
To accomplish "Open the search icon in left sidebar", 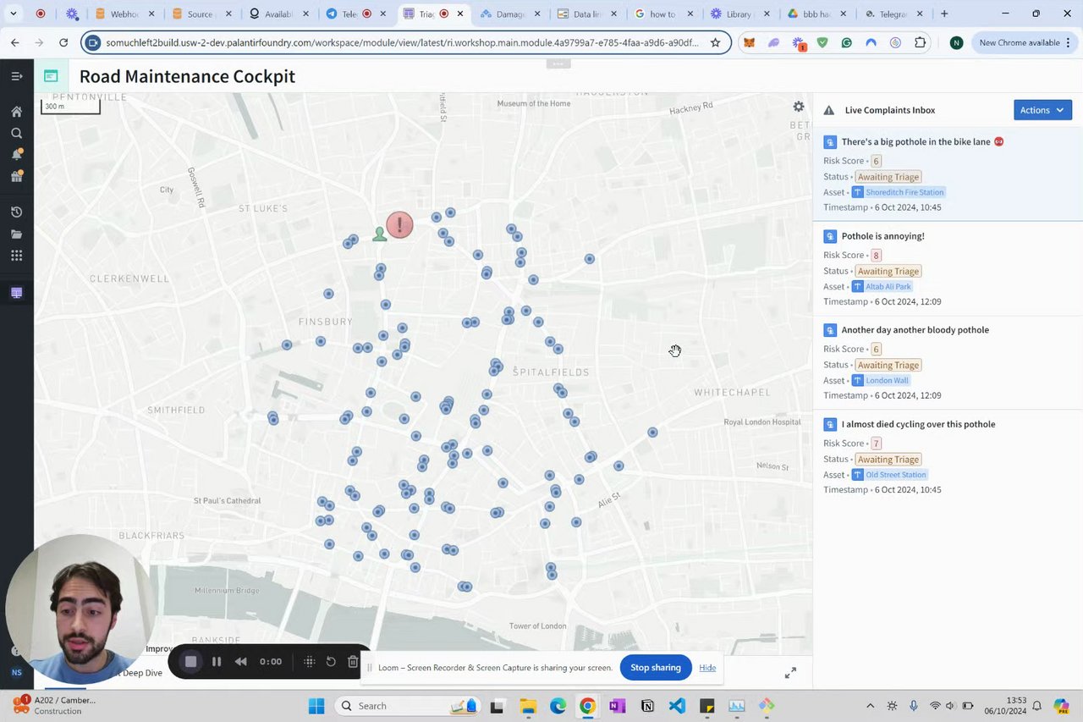I will (16, 133).
